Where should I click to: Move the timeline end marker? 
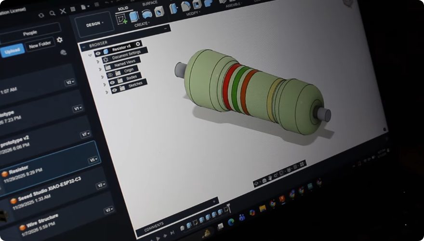(228, 208)
